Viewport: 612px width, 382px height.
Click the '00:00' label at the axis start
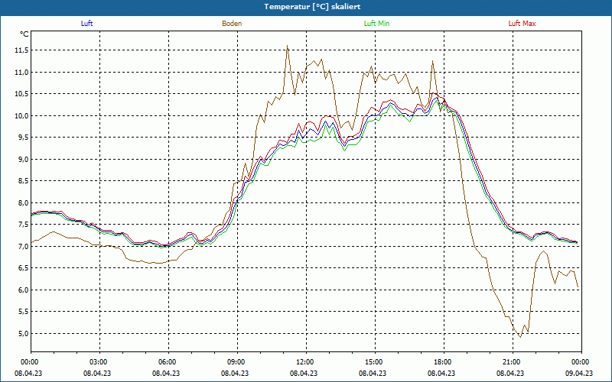point(30,362)
